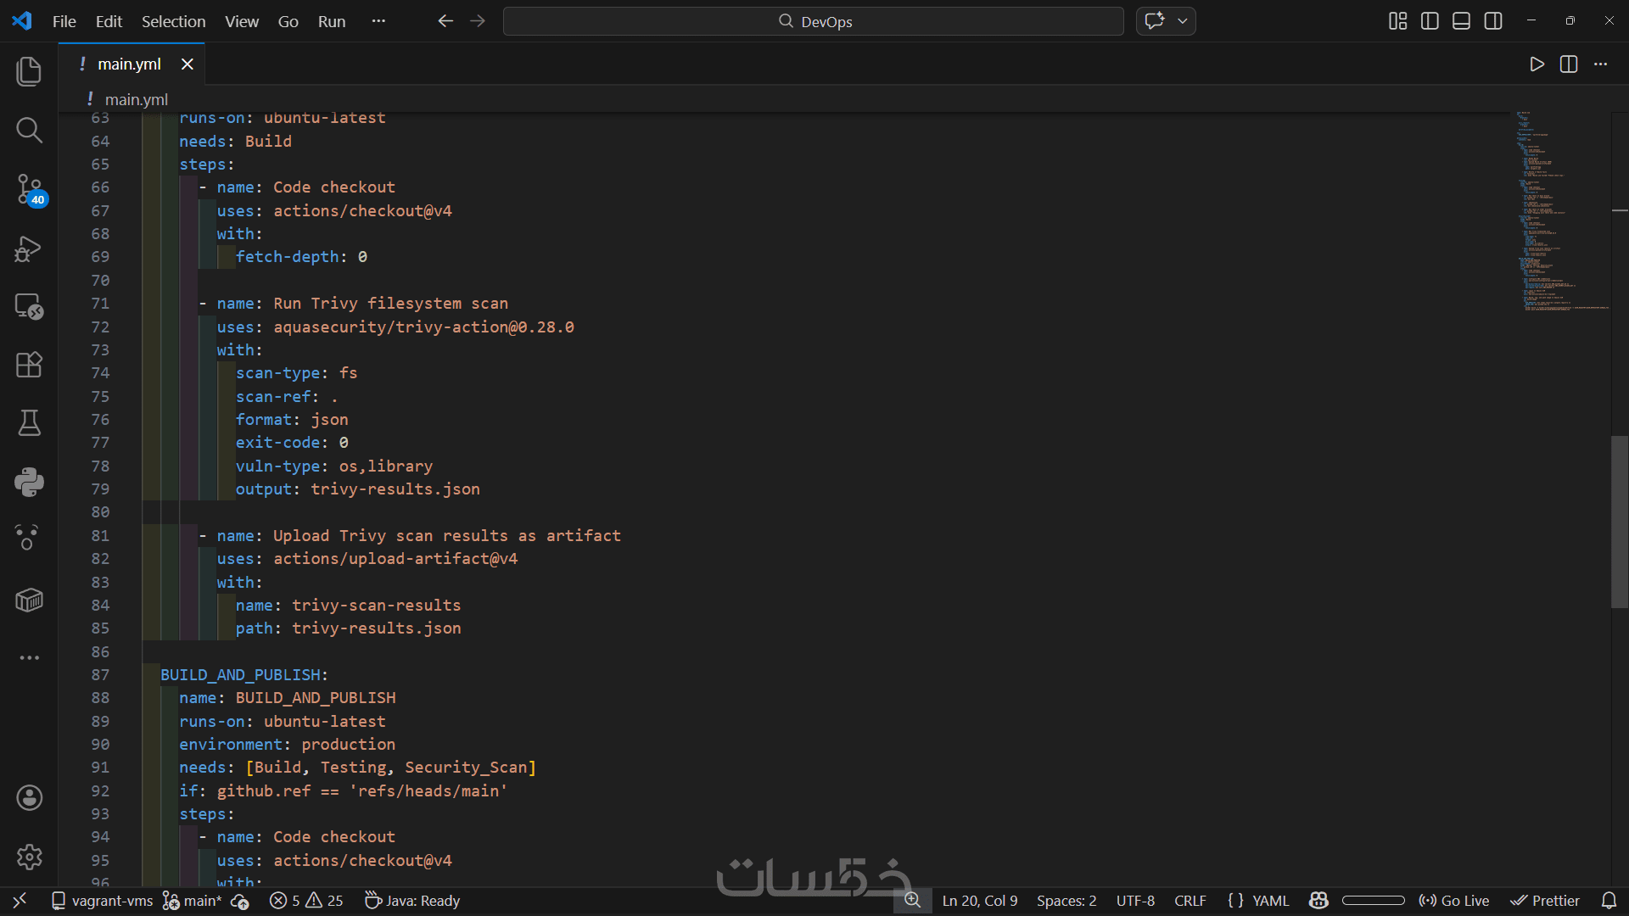Open the Extensions view icon
Screen dimensions: 1629x916
(x=29, y=365)
